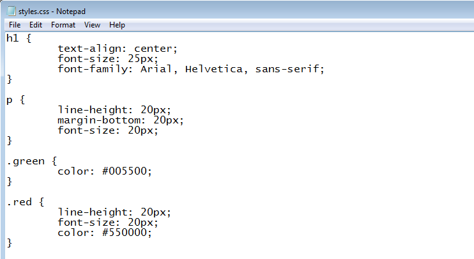Place cursor on the .red selector line
The image size is (474, 259).
tap(26, 202)
